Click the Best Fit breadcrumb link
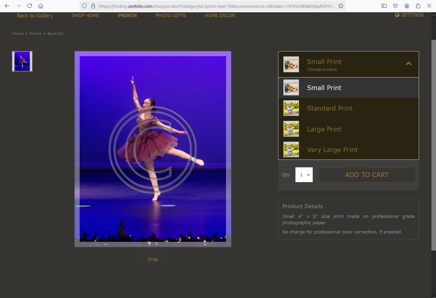Viewport: 436px width, 298px height. (55, 34)
